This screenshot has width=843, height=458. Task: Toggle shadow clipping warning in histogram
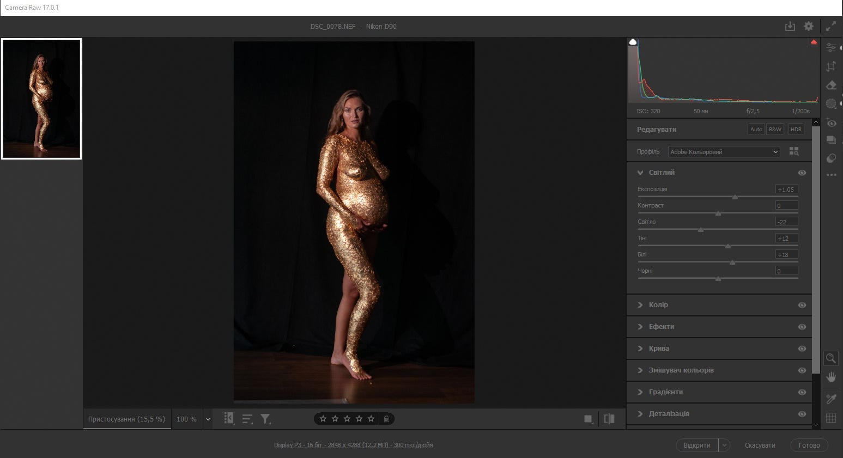tap(633, 42)
